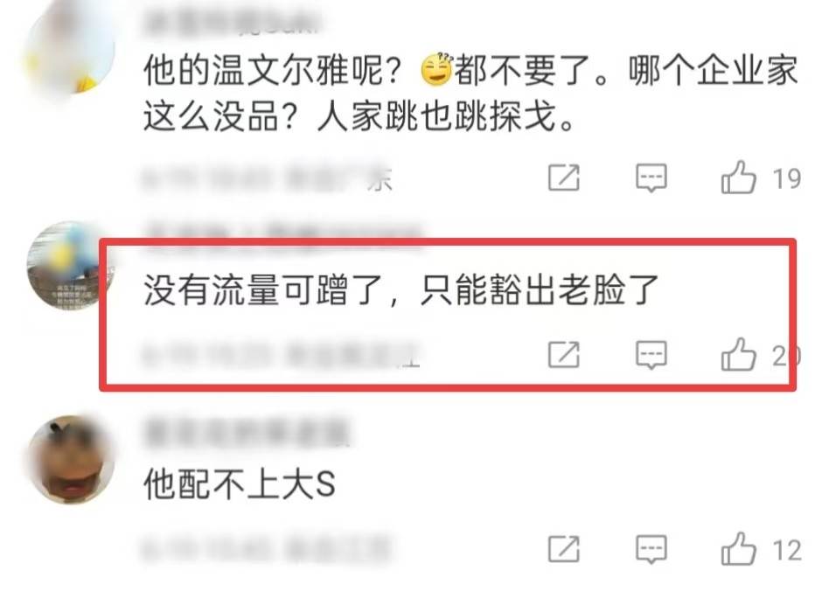The width and height of the screenshot is (829, 591).
Task: Share the highlighted comment in red box
Action: [563, 354]
